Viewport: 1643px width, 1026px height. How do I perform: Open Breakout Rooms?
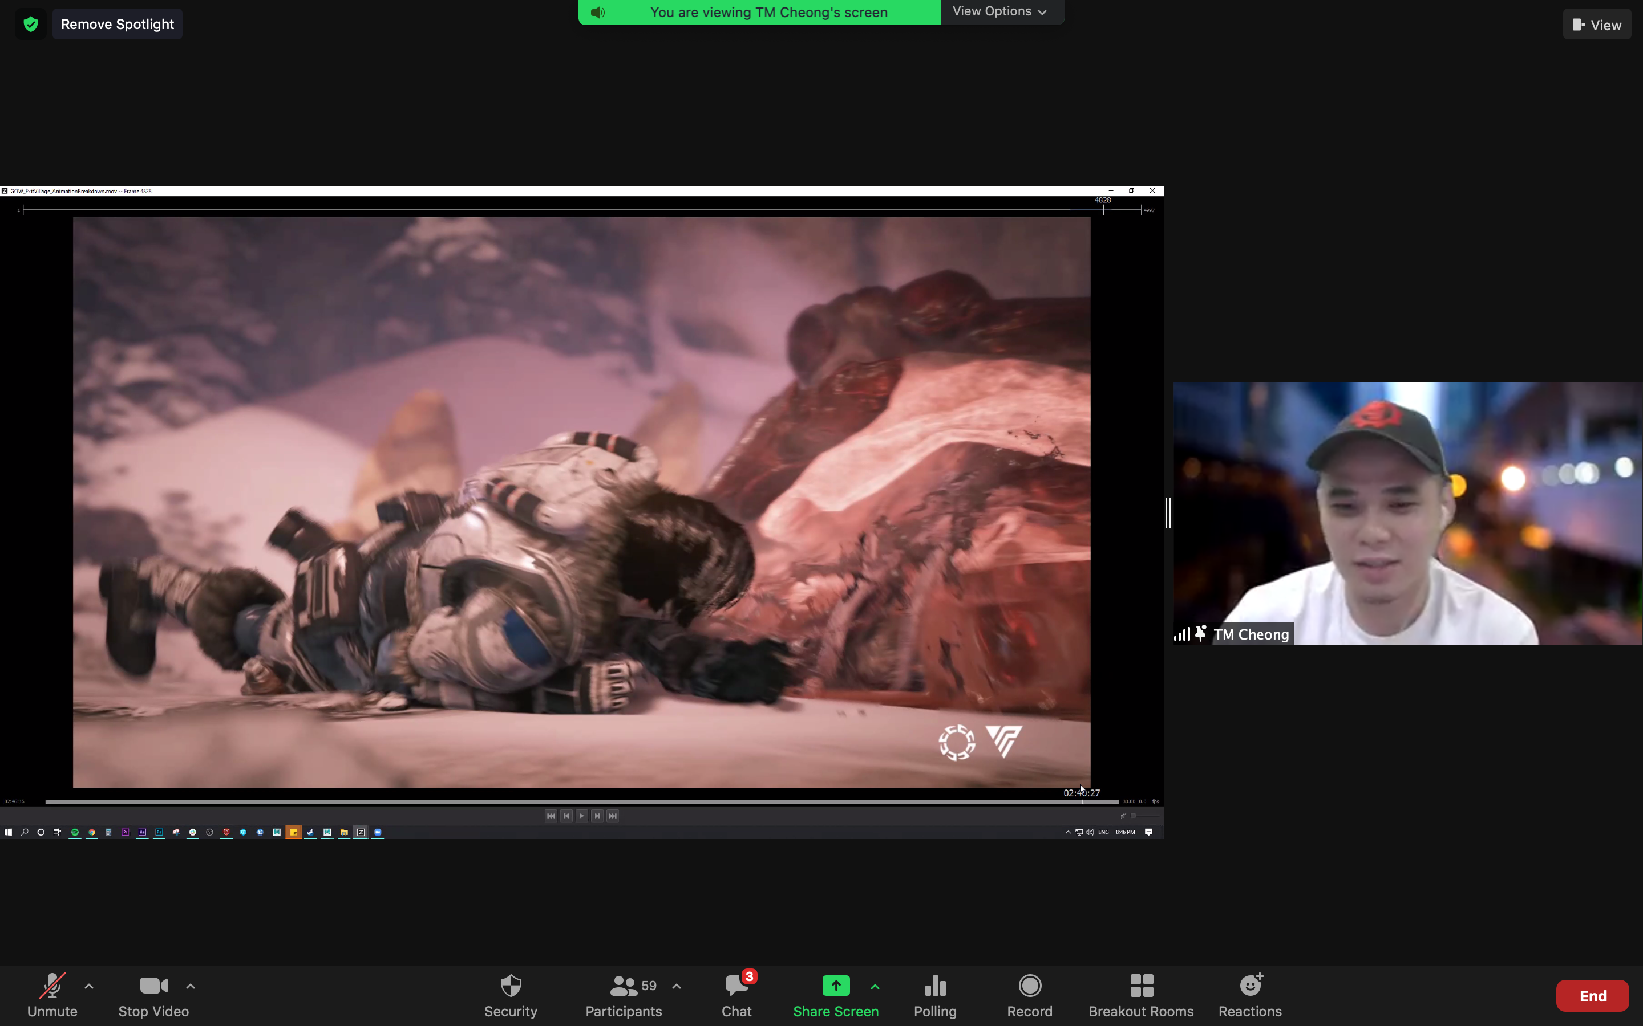1140,995
